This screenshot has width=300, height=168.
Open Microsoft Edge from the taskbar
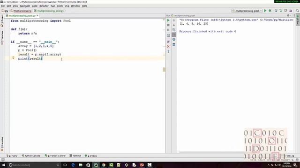coord(73,165)
